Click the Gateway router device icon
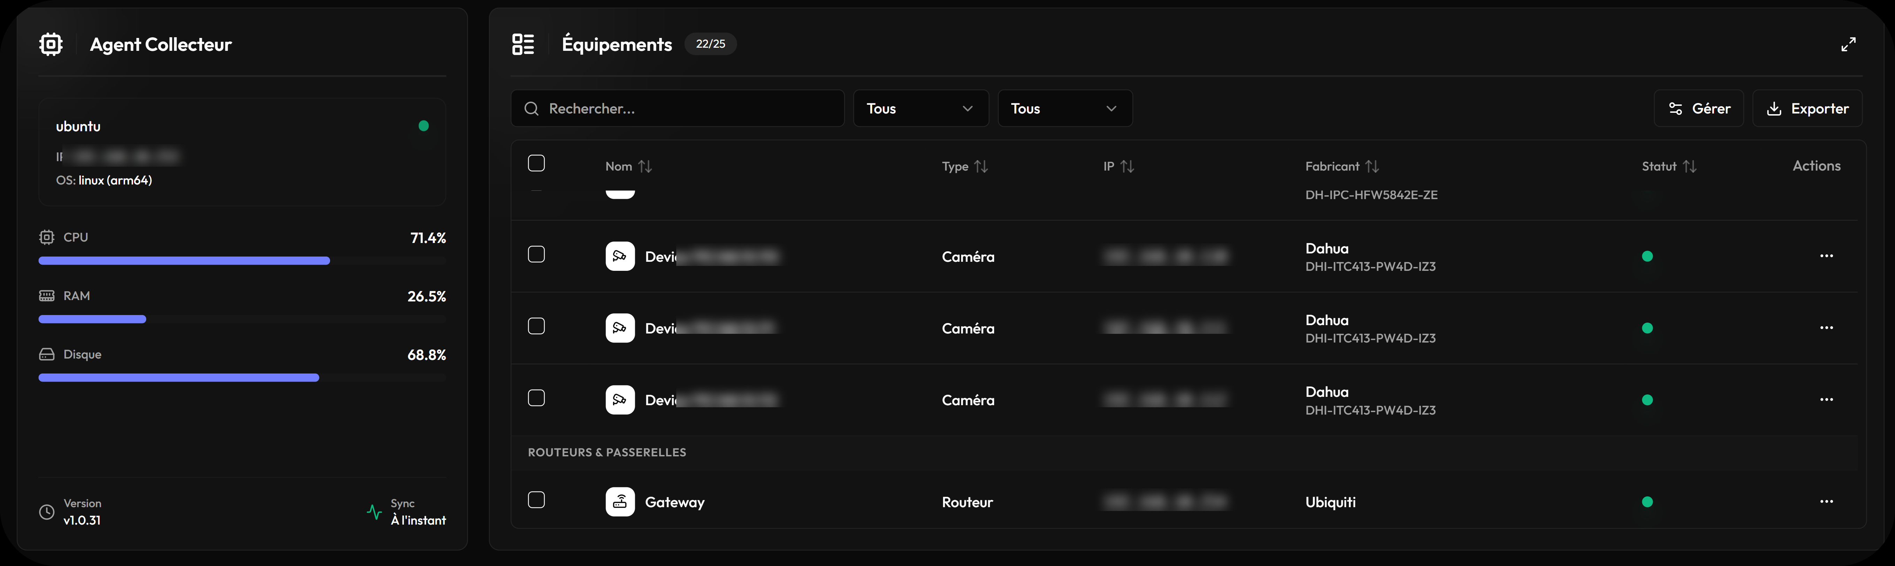 [620, 502]
